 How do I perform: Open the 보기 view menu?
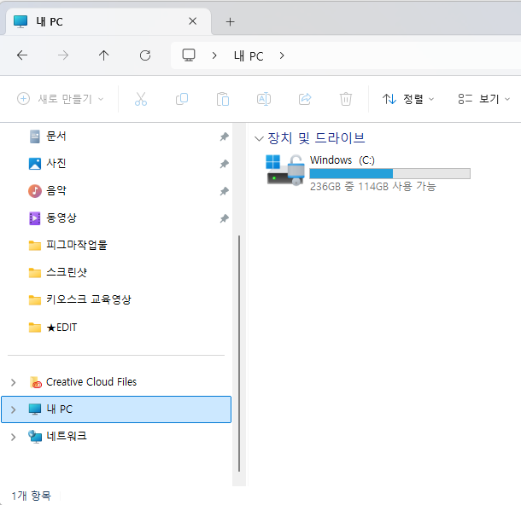tap(483, 99)
